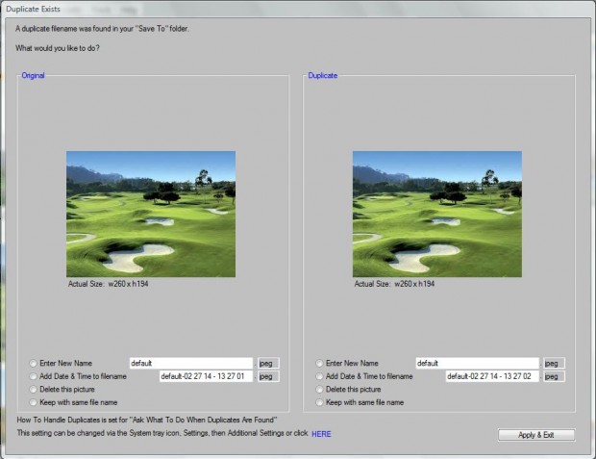The image size is (596, 459).
Task: Click the Apply & Exit button
Action: click(x=536, y=435)
